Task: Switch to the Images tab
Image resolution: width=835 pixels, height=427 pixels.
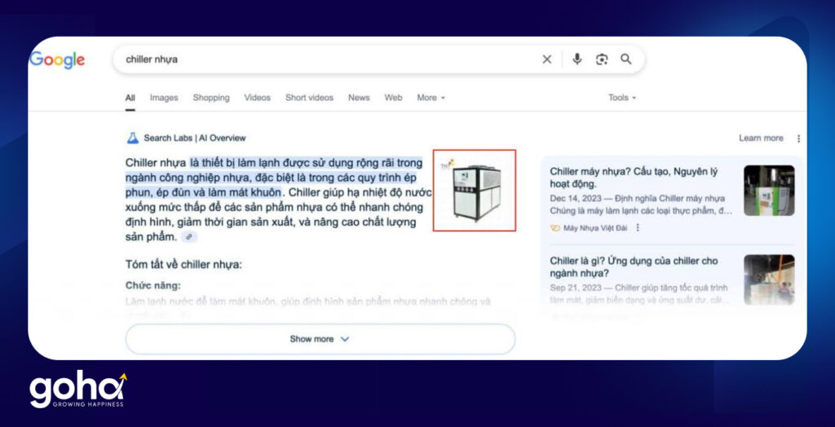Action: coord(164,98)
